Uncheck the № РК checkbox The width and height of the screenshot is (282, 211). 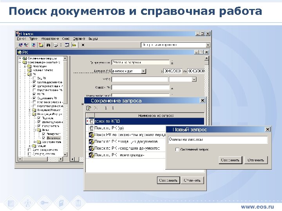[34, 94]
